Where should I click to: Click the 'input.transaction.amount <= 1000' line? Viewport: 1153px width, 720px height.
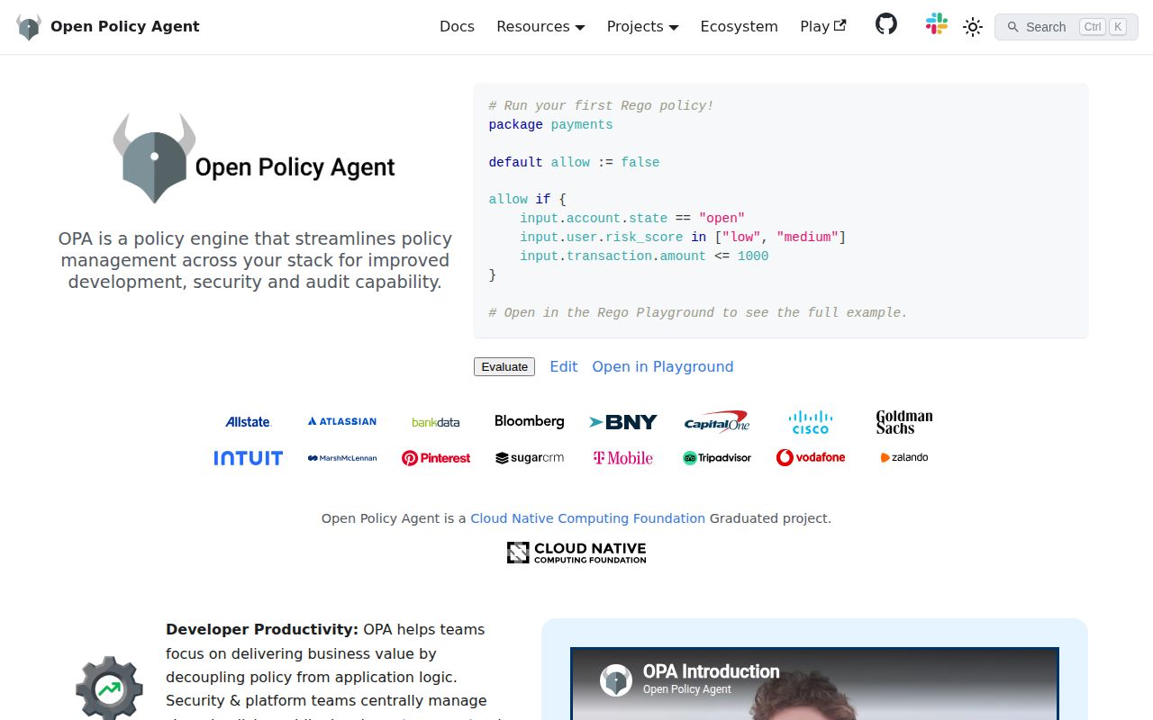pos(644,256)
